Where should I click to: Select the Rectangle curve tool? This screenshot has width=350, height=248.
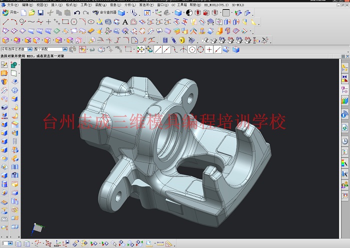click(x=65, y=22)
